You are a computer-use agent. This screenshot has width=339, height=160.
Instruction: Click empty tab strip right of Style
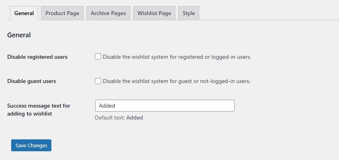[267, 13]
